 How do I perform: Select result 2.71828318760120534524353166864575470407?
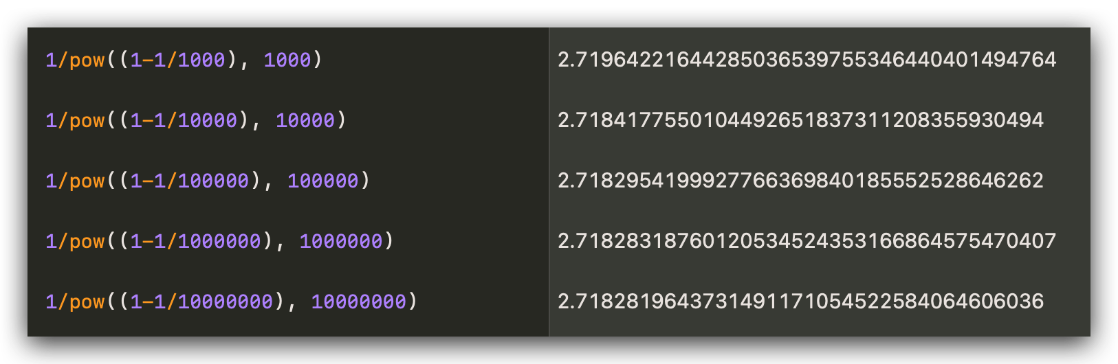[x=807, y=241]
